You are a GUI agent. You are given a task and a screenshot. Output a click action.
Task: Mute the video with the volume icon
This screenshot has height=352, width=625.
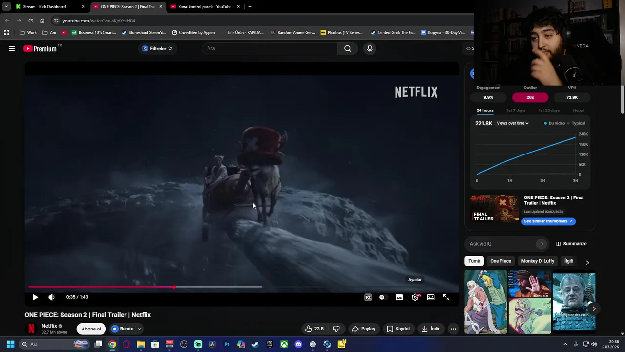click(51, 297)
